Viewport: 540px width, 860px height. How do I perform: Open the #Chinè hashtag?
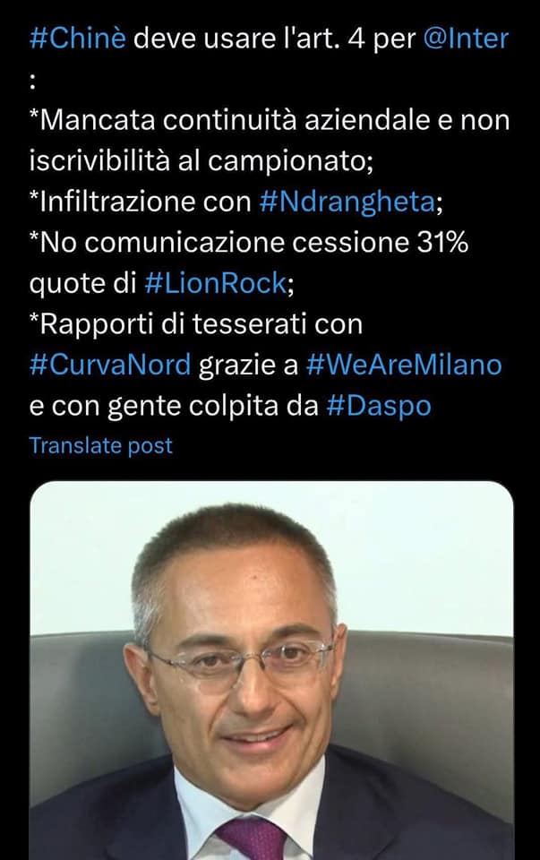pyautogui.click(x=78, y=39)
